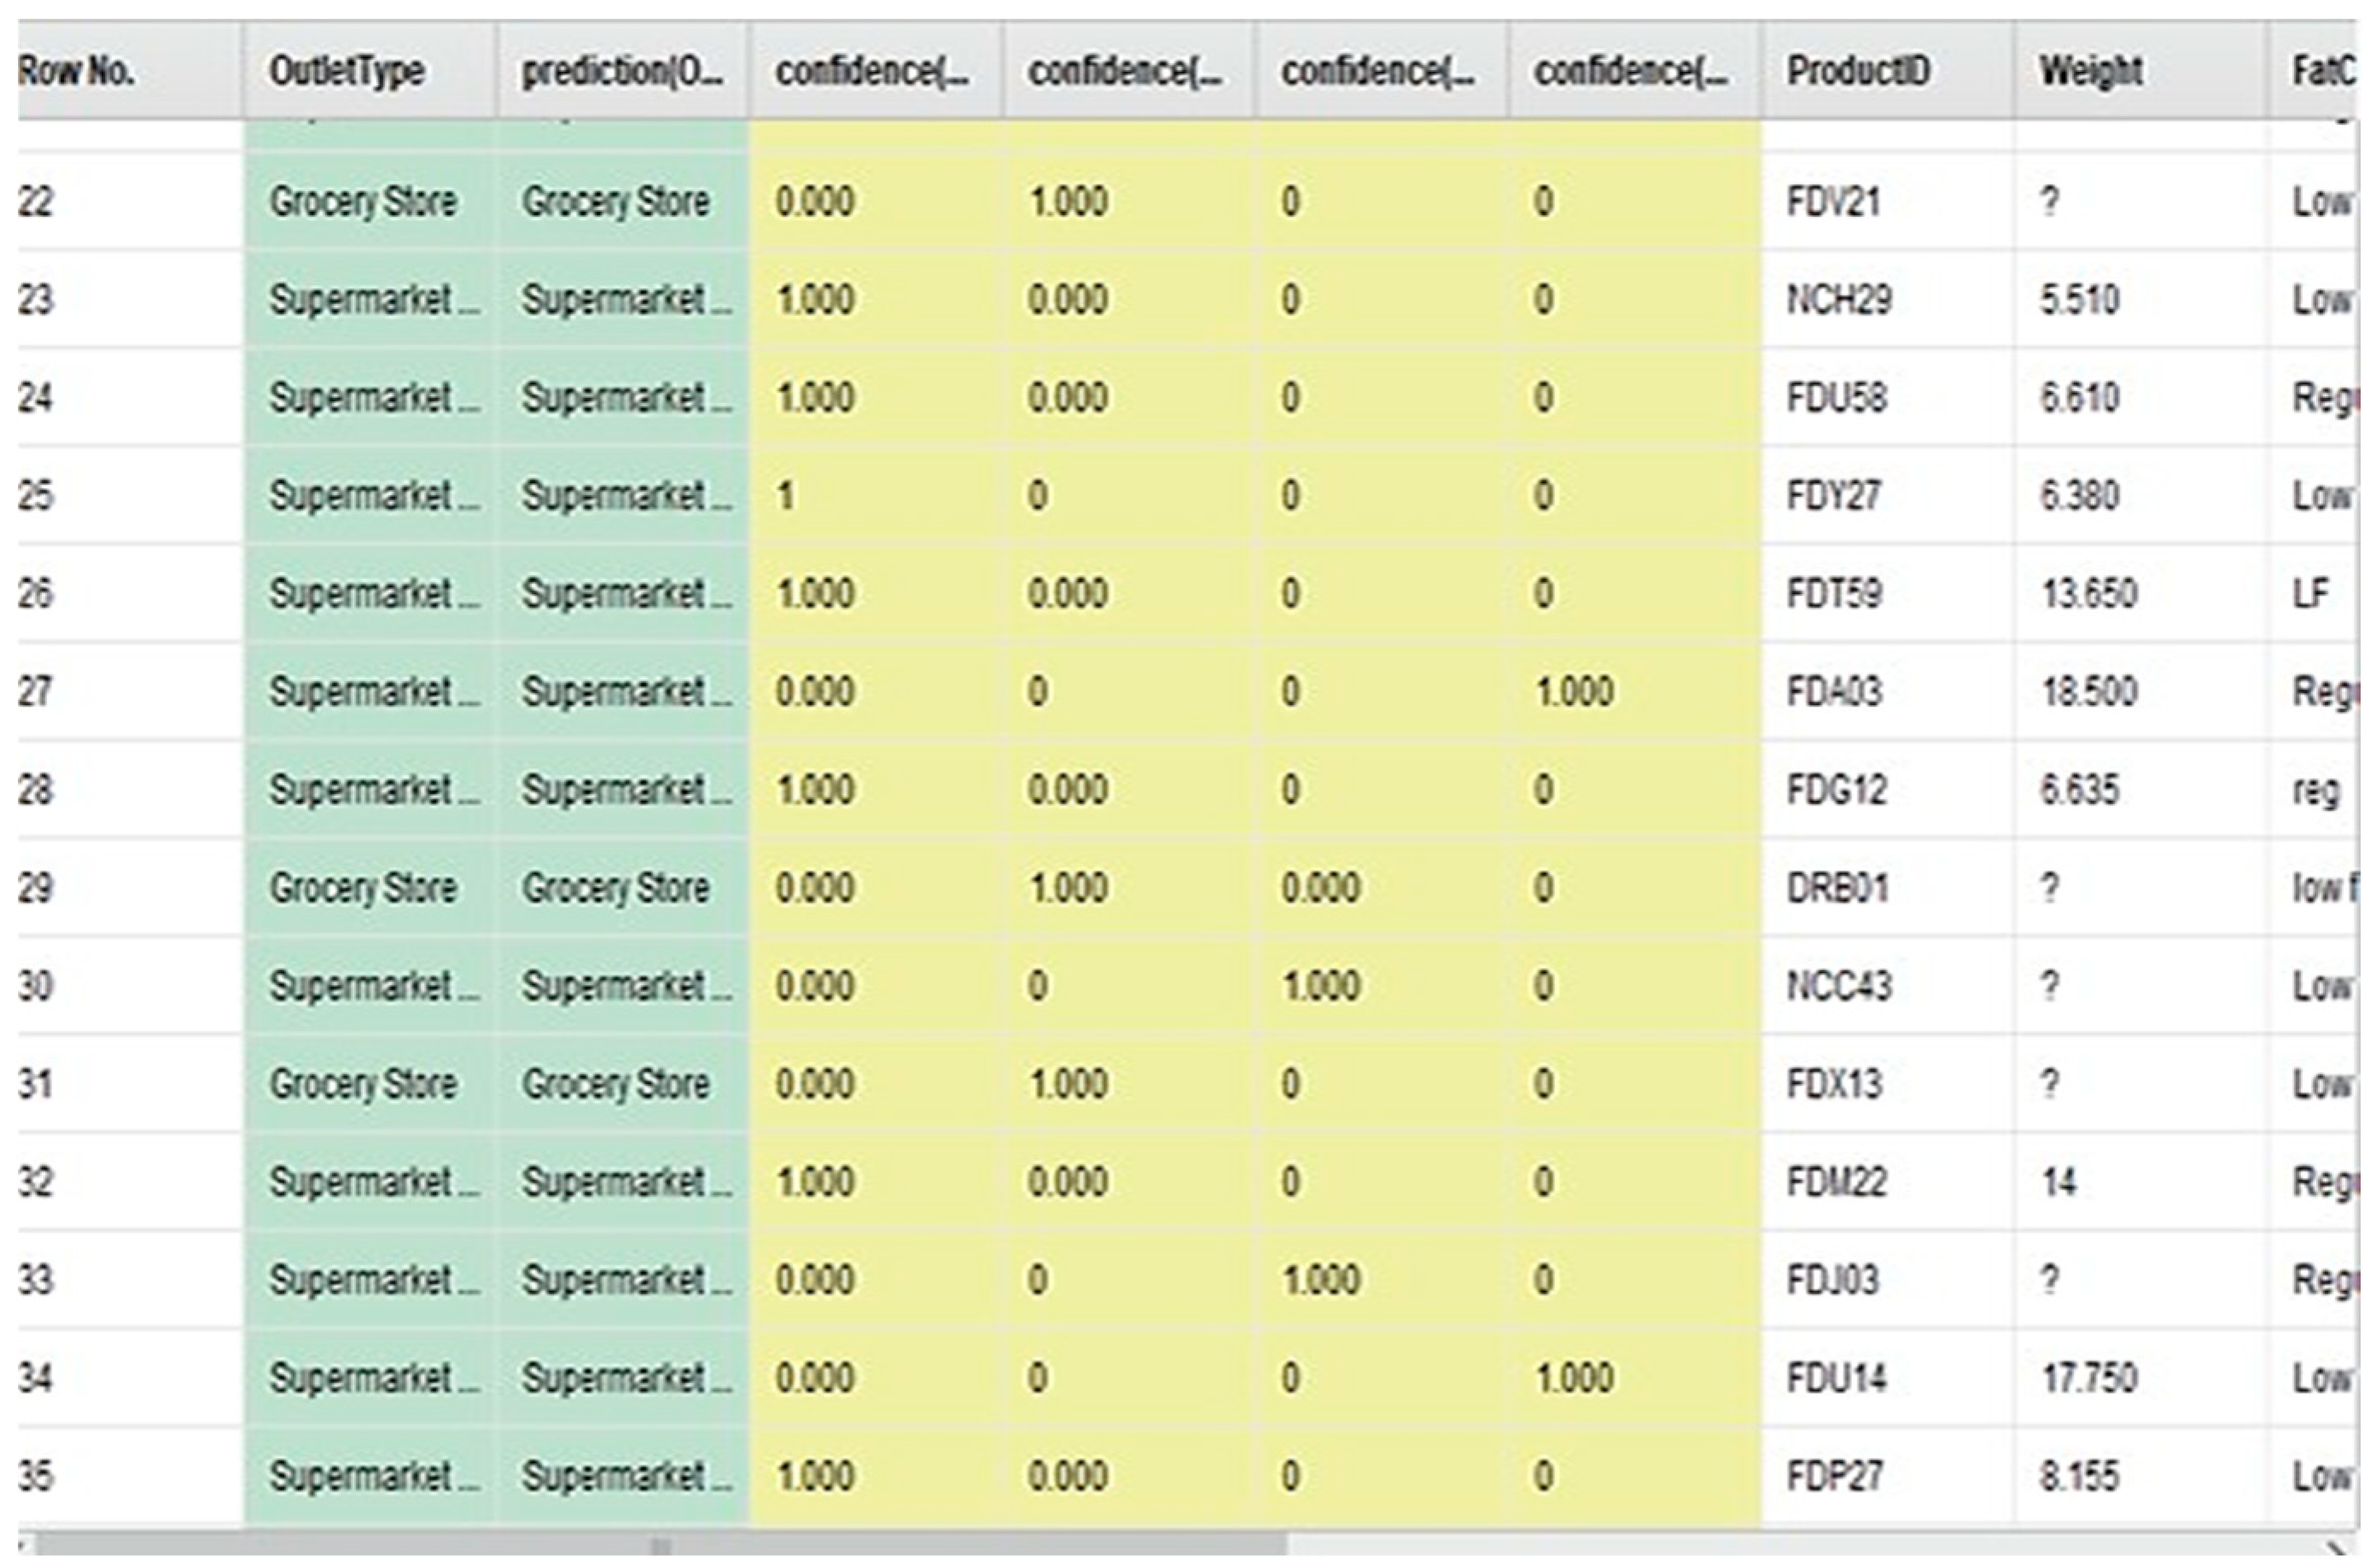
Task: Select the ProductID column header
Action: [x=1858, y=71]
